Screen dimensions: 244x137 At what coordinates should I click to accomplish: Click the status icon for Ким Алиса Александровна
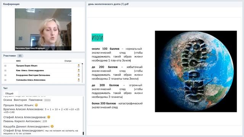tap(79, 70)
